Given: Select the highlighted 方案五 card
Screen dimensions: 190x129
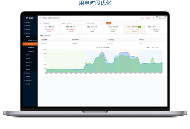Looking at the screenshot, I should point(134,29).
